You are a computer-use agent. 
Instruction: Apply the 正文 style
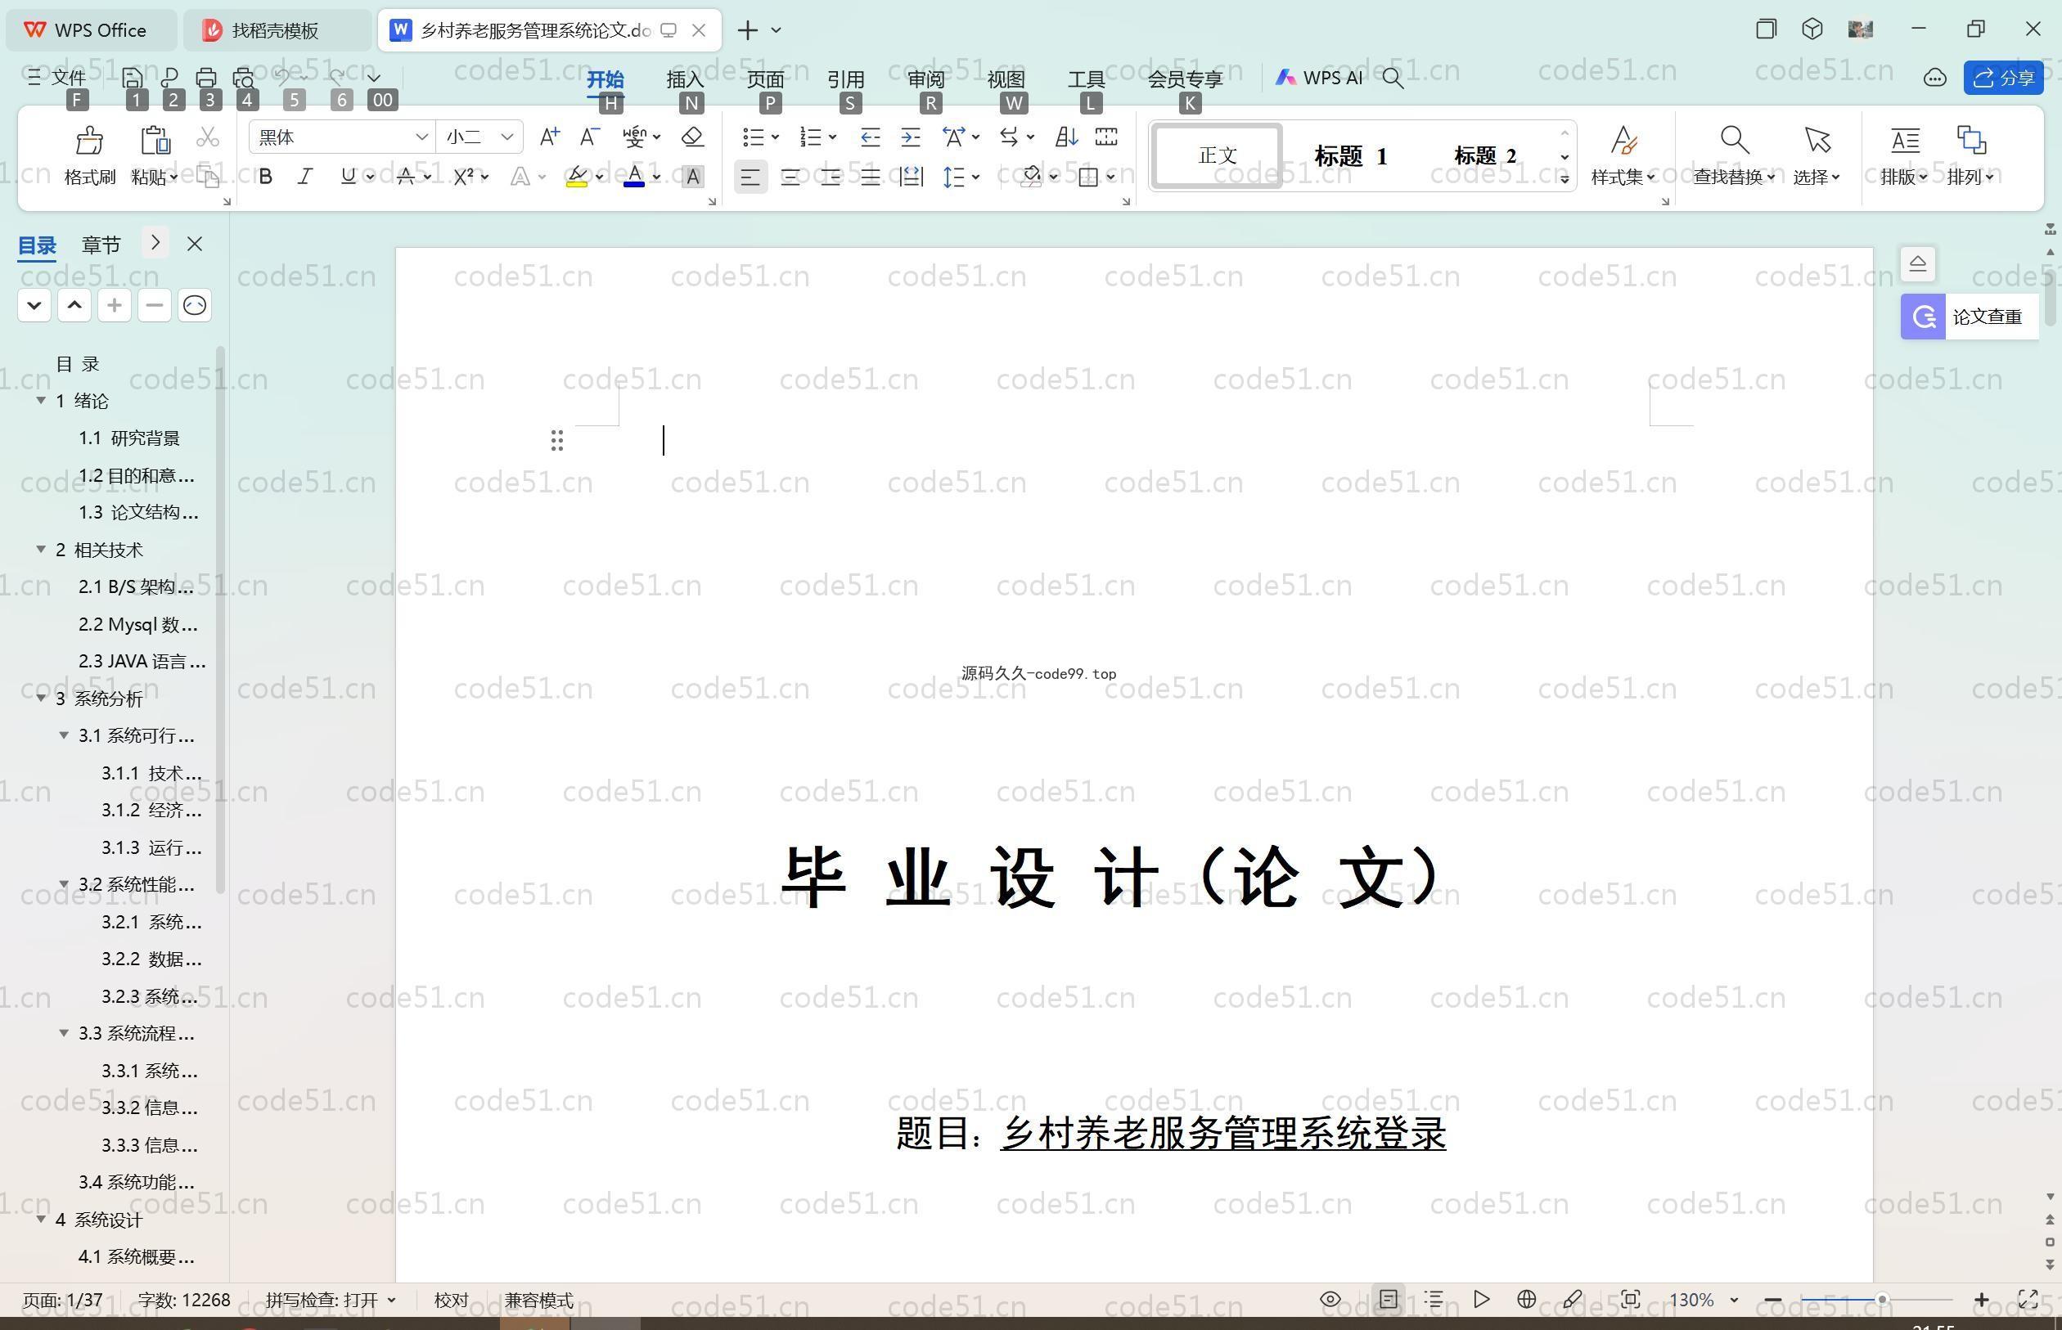click(1218, 155)
